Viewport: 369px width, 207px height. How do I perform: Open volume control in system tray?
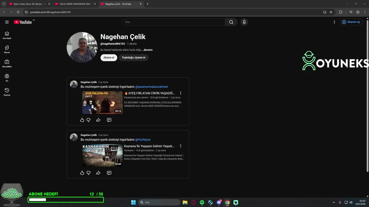(x=351, y=202)
